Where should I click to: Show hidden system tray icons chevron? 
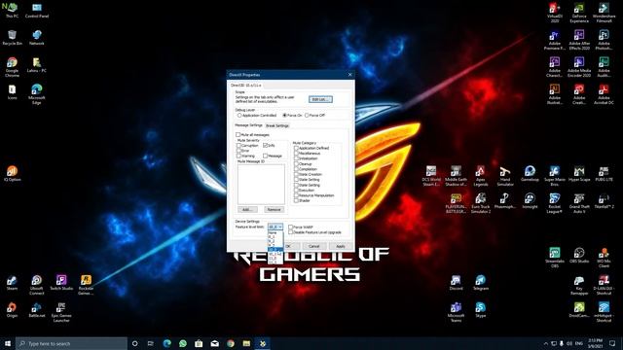coord(545,343)
